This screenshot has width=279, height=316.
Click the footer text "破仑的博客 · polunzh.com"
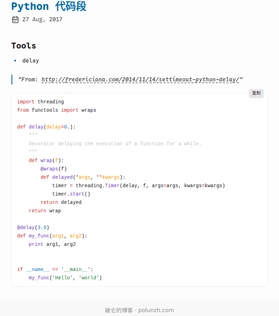tap(139, 310)
